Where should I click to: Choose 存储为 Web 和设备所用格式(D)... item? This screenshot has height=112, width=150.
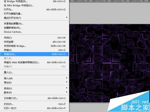pyautogui.click(x=34, y=62)
